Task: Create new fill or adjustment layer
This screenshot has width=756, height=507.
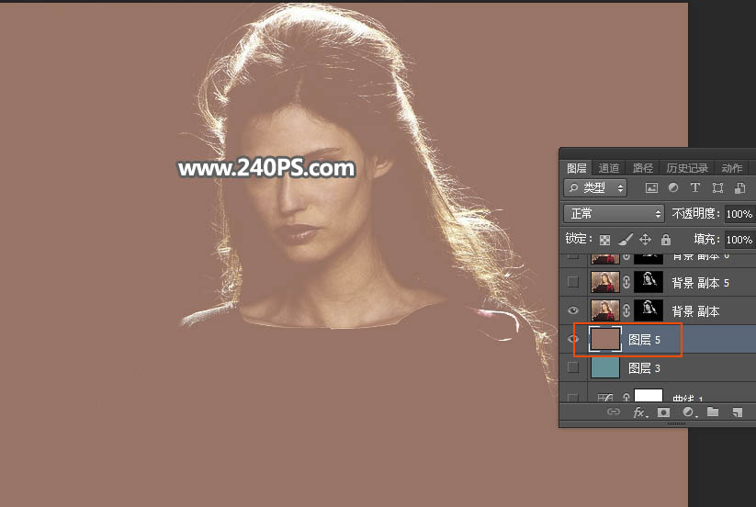Action: point(690,412)
